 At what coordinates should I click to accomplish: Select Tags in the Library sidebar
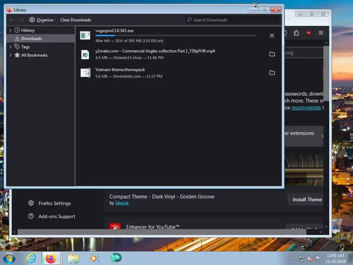41,47
